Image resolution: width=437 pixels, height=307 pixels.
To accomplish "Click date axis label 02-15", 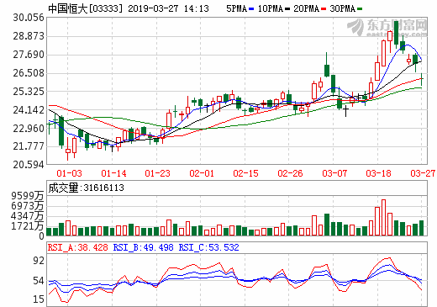I will [x=245, y=173].
